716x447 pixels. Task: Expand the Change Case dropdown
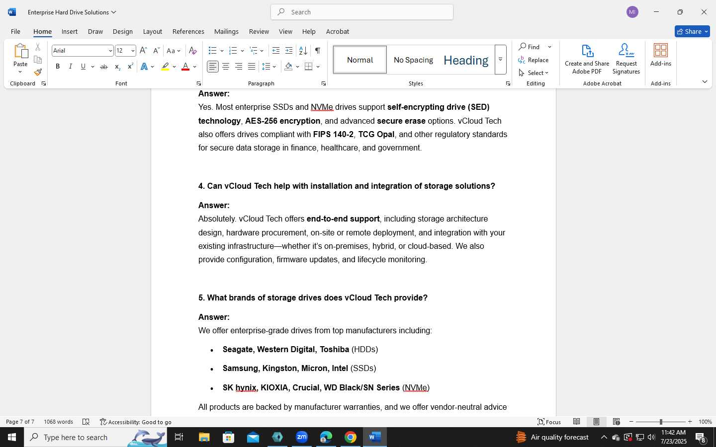pos(179,51)
